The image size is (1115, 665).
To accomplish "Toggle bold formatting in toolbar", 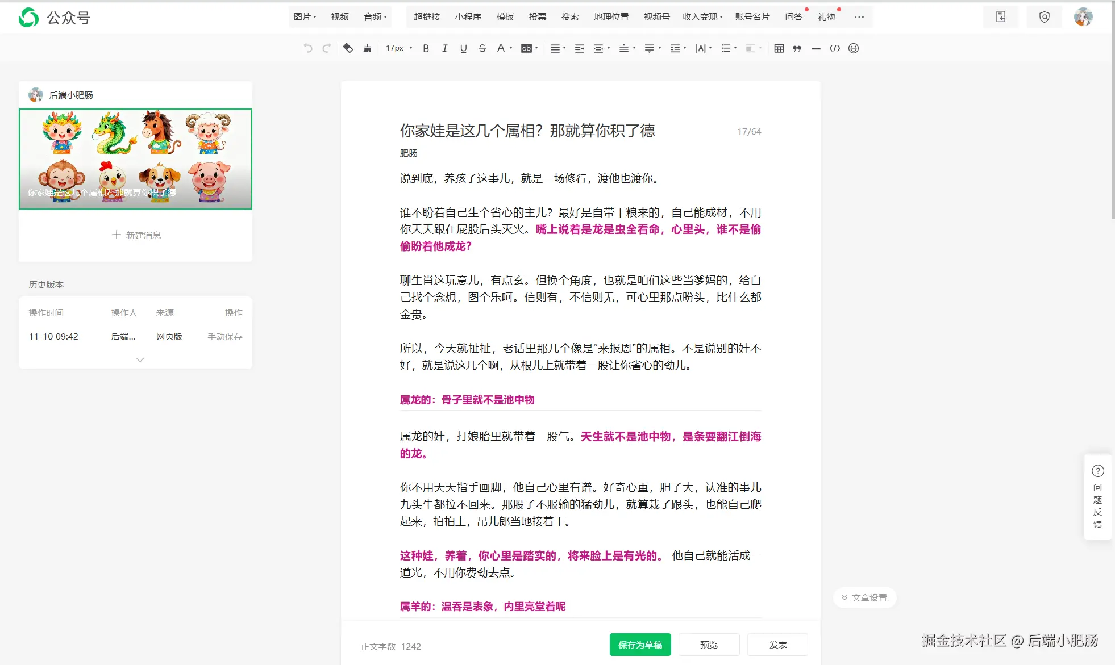I will click(426, 49).
